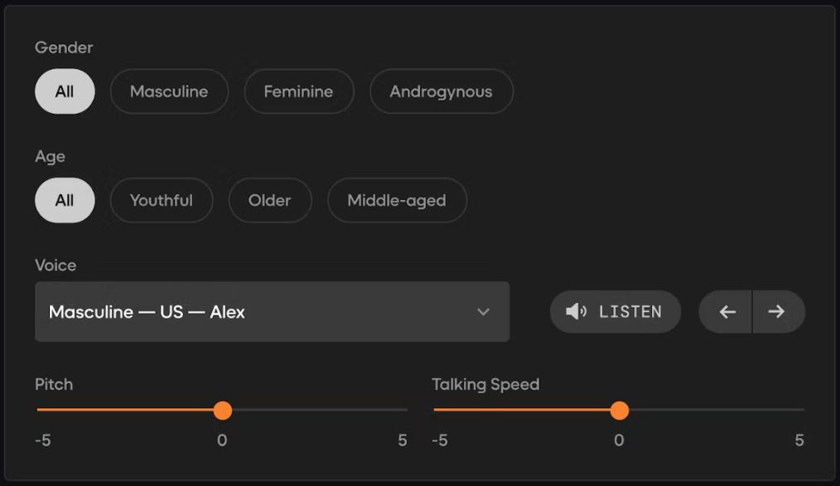Set Pitch to maximum value 5

click(x=407, y=410)
